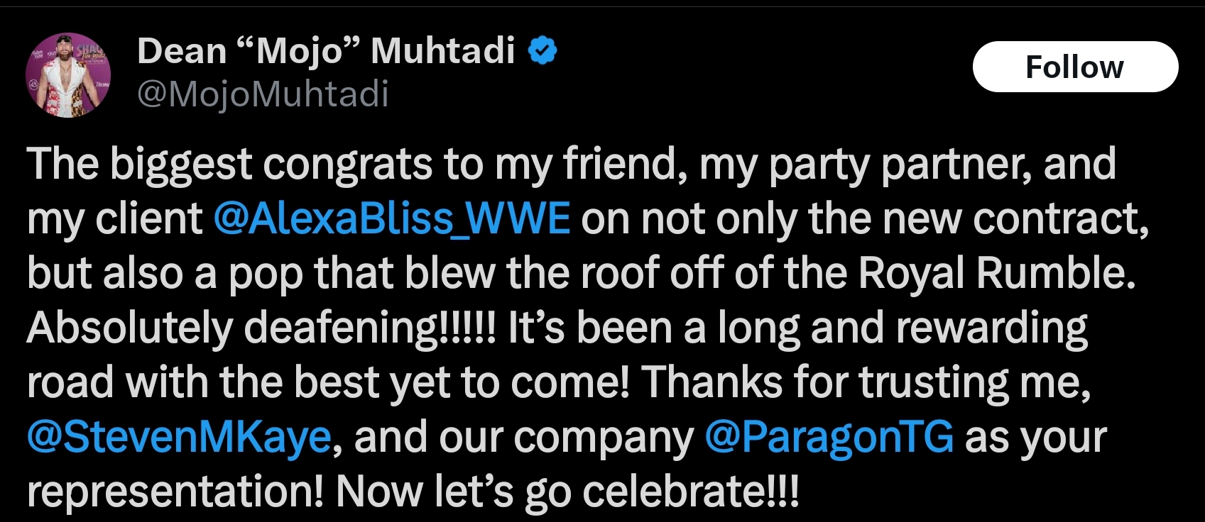Click the @MojoMuhtadi handle
Image resolution: width=1205 pixels, height=522 pixels.
263,94
